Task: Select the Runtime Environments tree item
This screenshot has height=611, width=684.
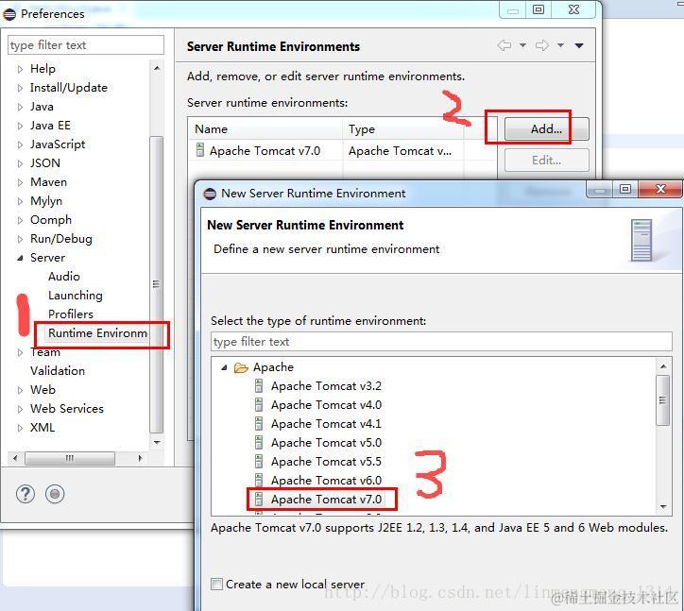Action: click(x=97, y=333)
